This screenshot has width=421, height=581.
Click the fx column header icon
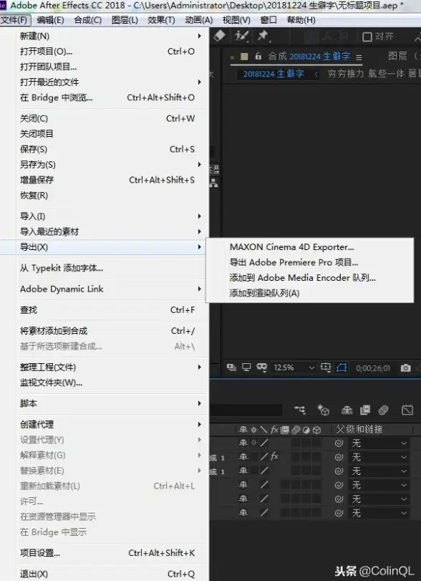pos(274,429)
